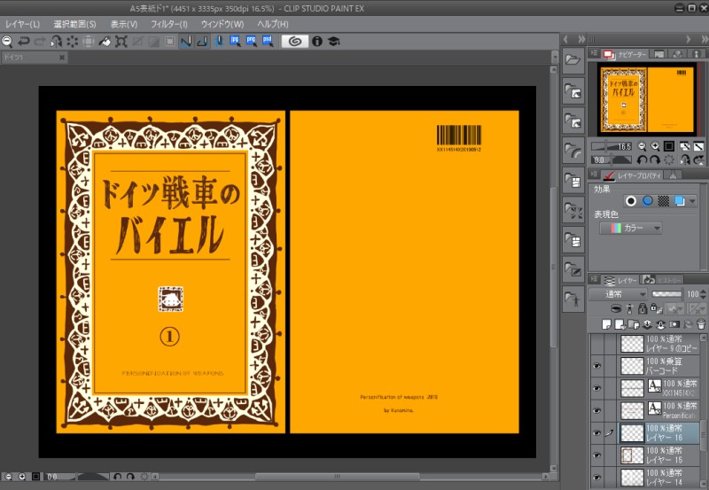Expand the effect options arrow in Layer Property

pos(692,202)
